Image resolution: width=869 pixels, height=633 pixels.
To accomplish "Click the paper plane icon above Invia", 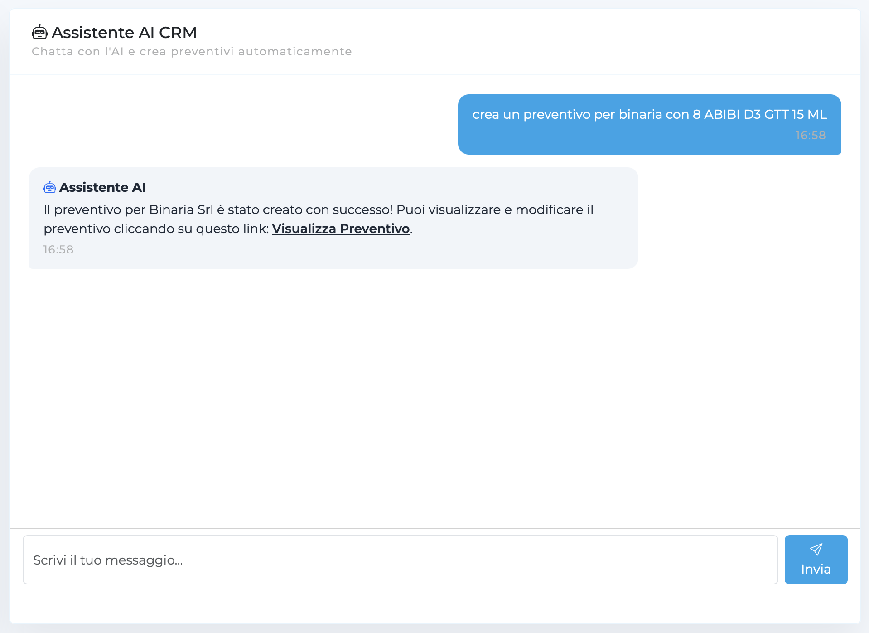I will [x=816, y=550].
